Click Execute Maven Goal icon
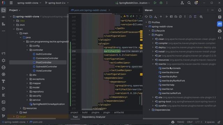 tap(171, 17)
